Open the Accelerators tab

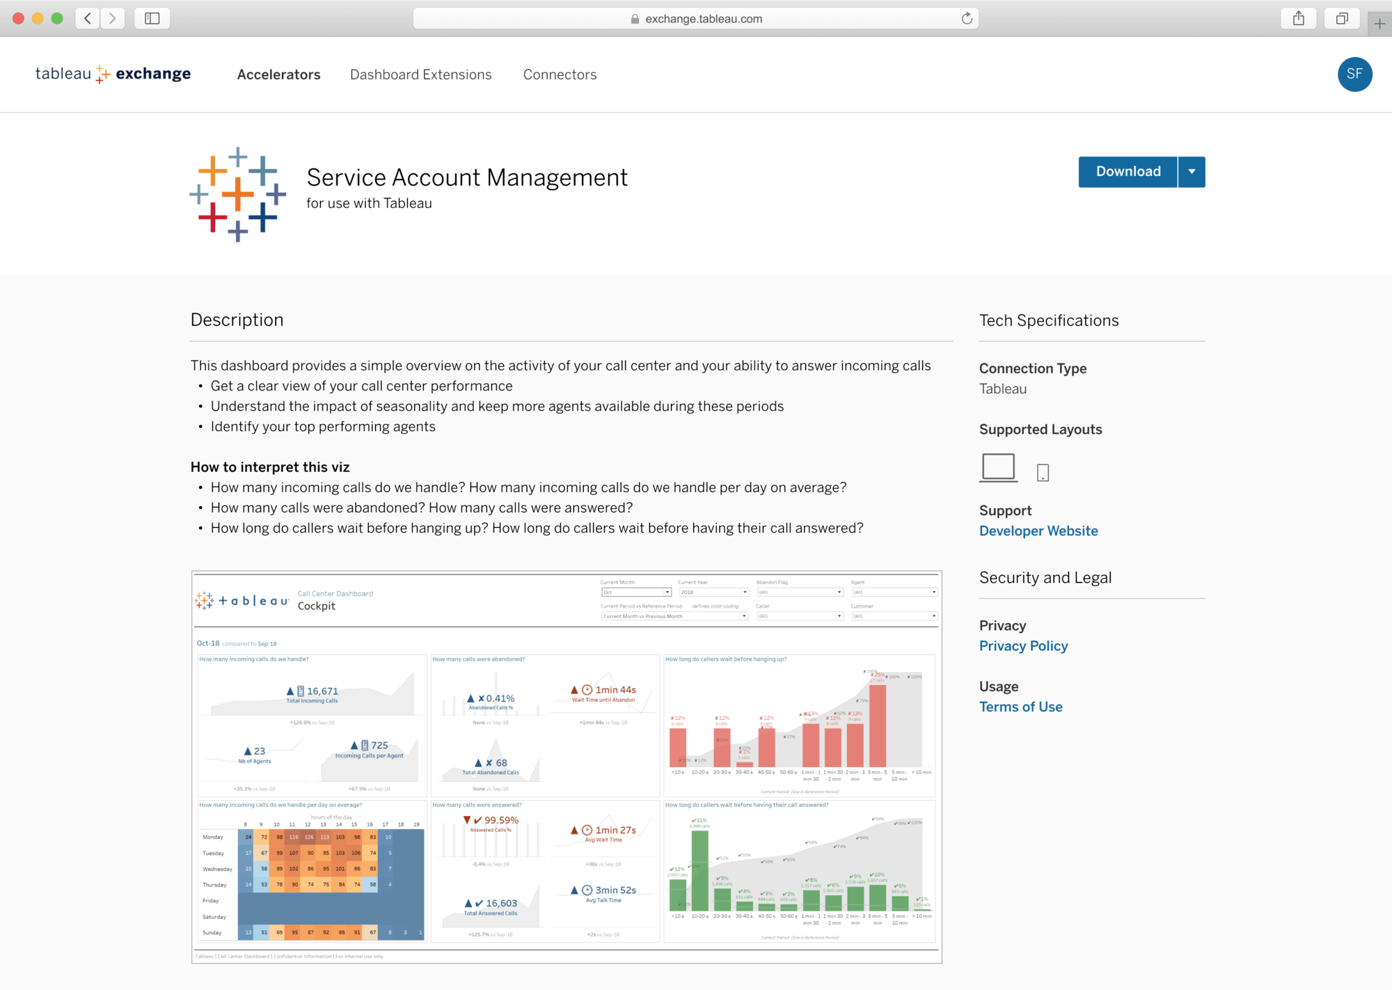(x=278, y=74)
